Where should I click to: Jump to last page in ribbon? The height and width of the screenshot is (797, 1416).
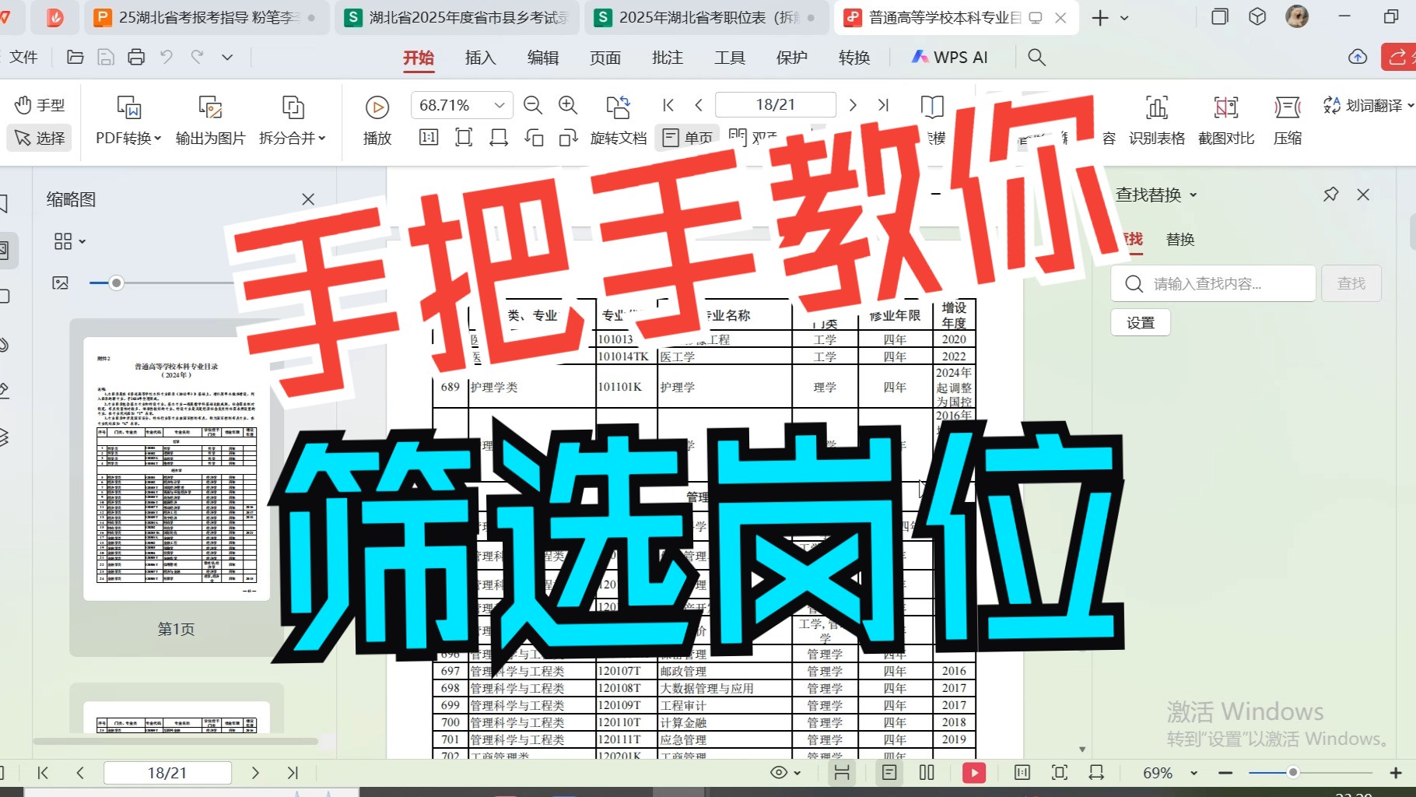tap(883, 105)
